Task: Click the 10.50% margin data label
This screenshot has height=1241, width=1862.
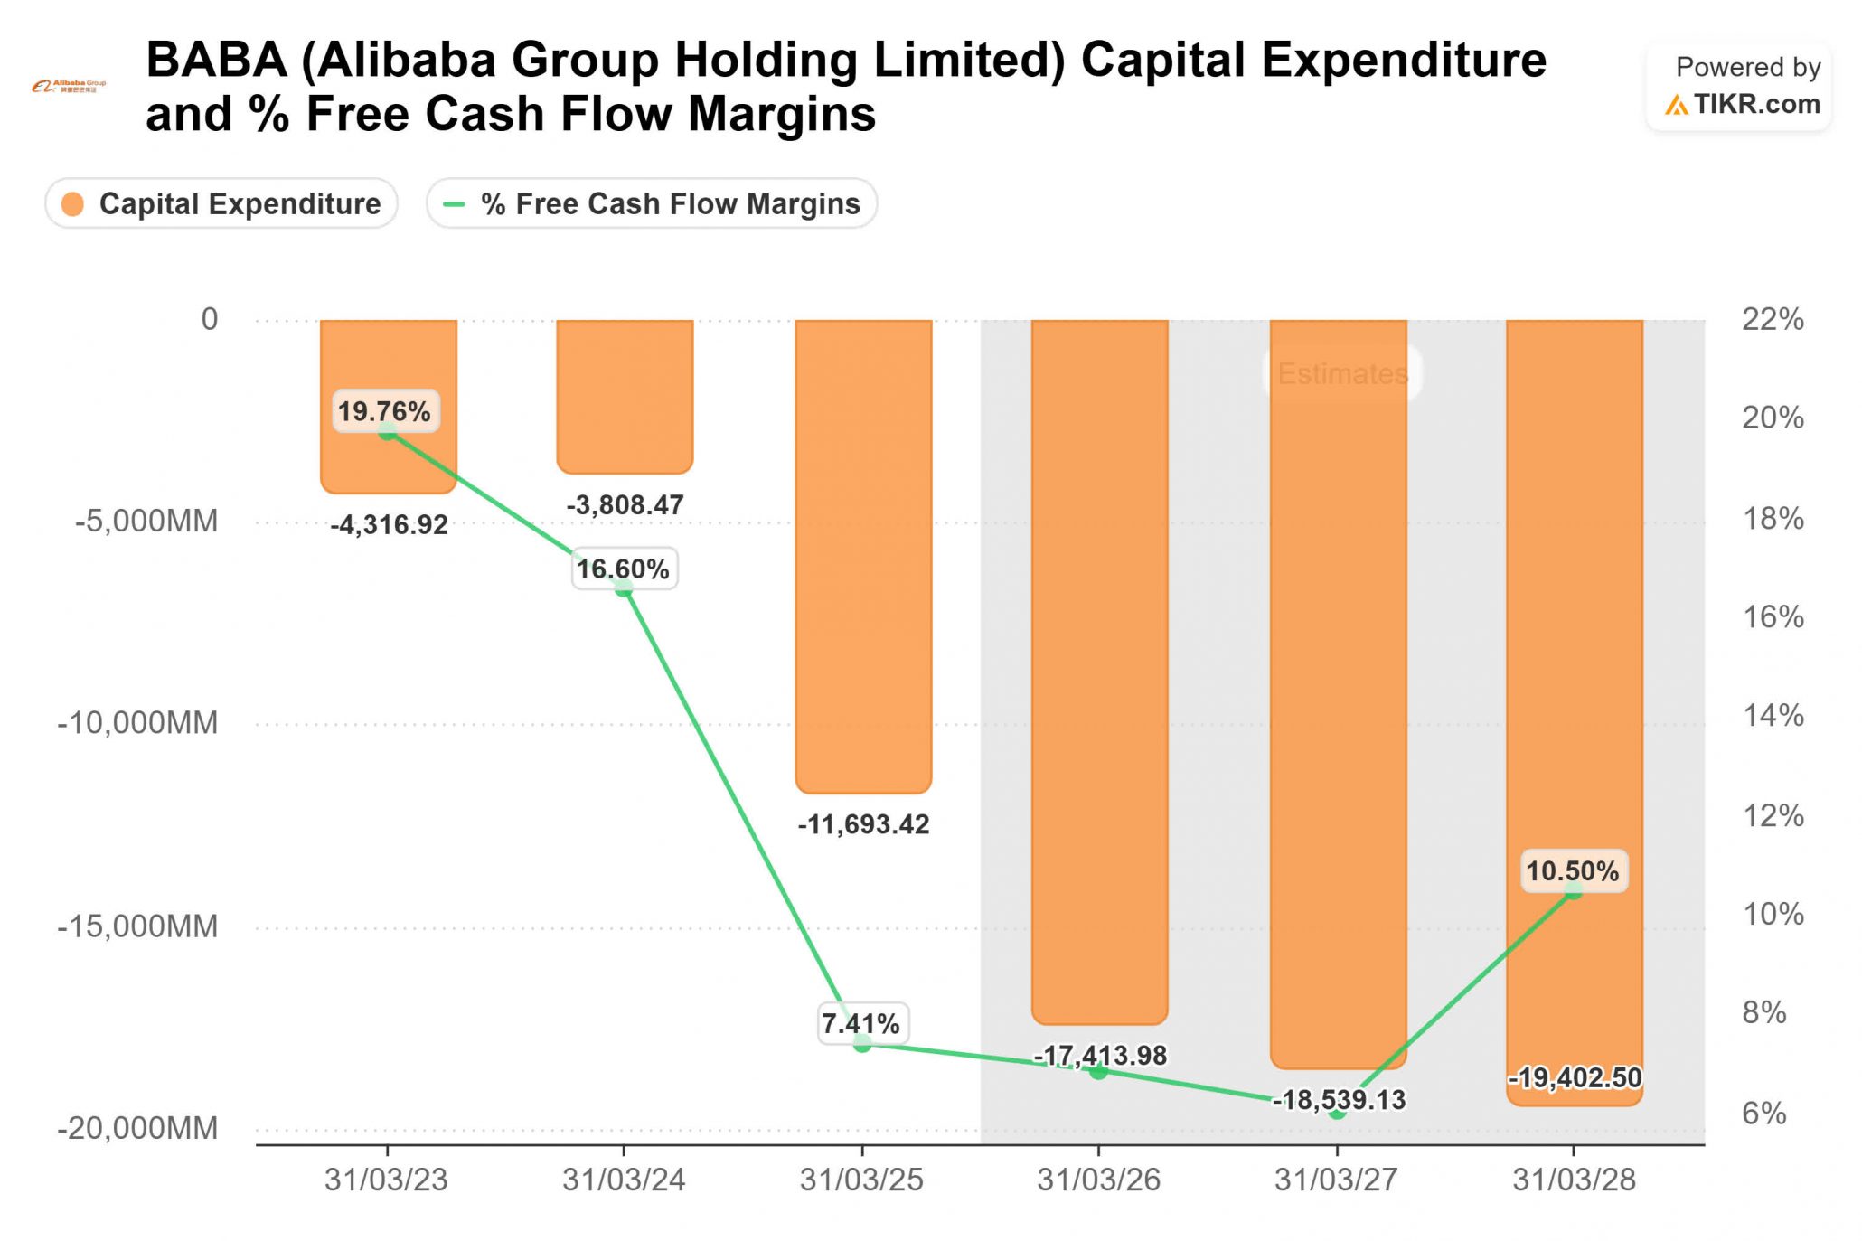Action: click(x=1573, y=871)
